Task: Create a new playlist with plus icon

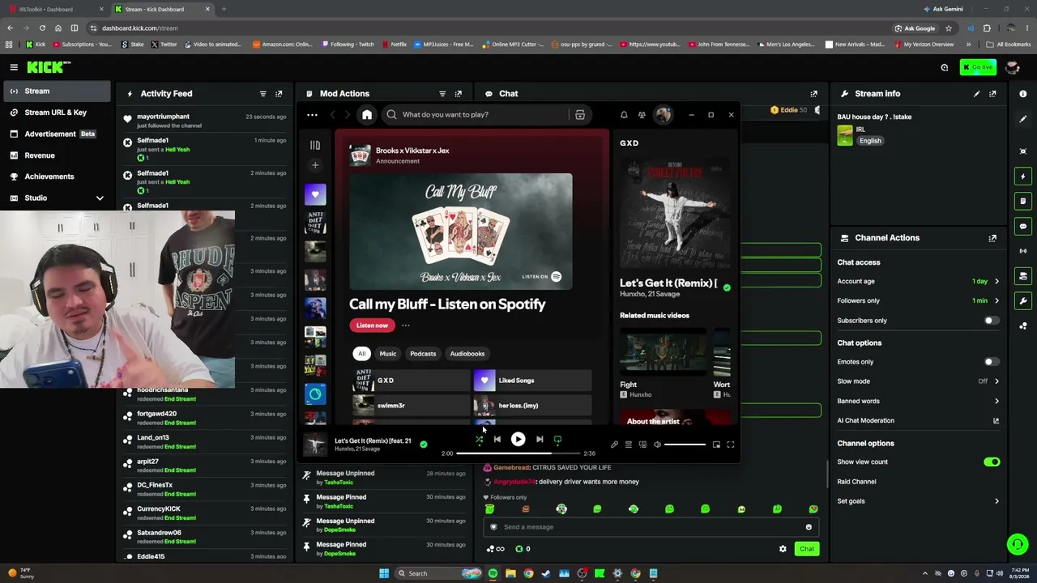Action: 315,165
